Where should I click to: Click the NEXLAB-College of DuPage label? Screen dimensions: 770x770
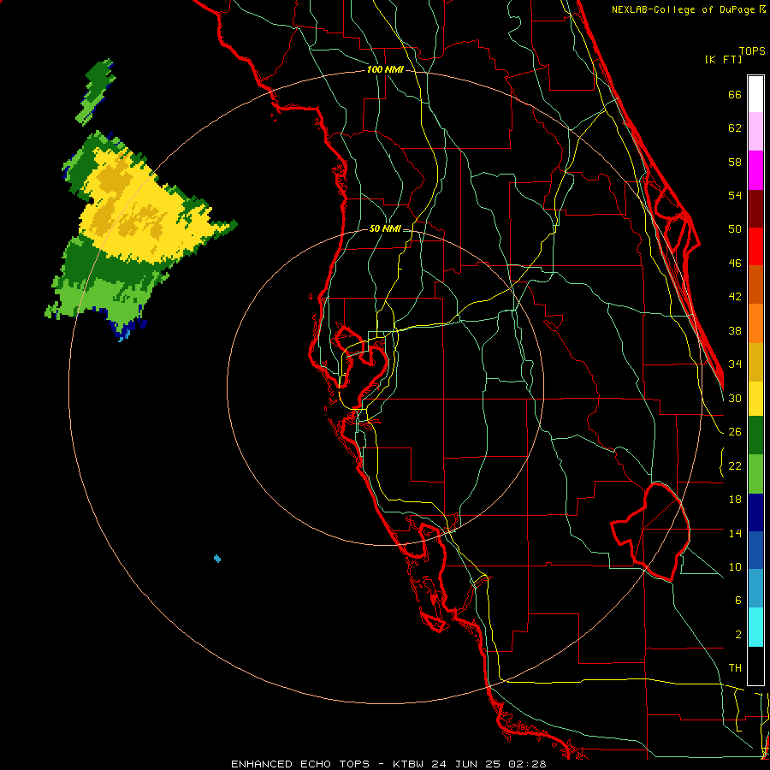(x=684, y=9)
